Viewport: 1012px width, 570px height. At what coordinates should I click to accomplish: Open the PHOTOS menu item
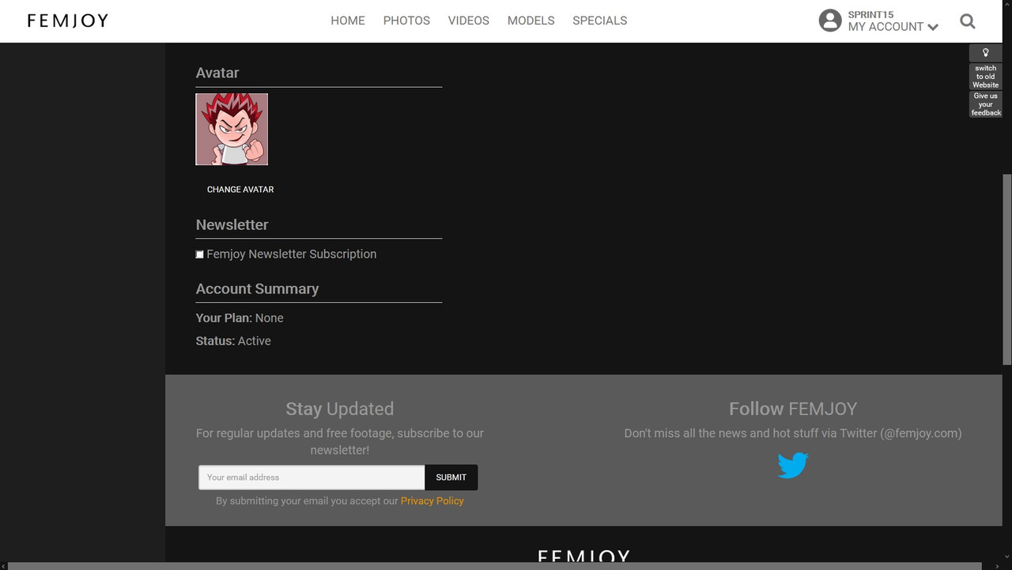[406, 21]
